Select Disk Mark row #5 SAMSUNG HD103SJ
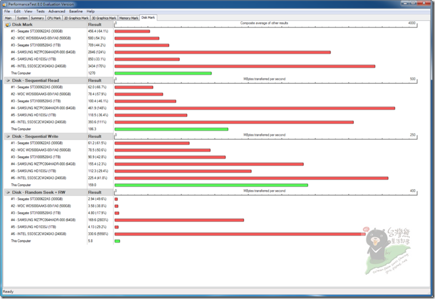The image size is (435, 299). tap(34, 59)
